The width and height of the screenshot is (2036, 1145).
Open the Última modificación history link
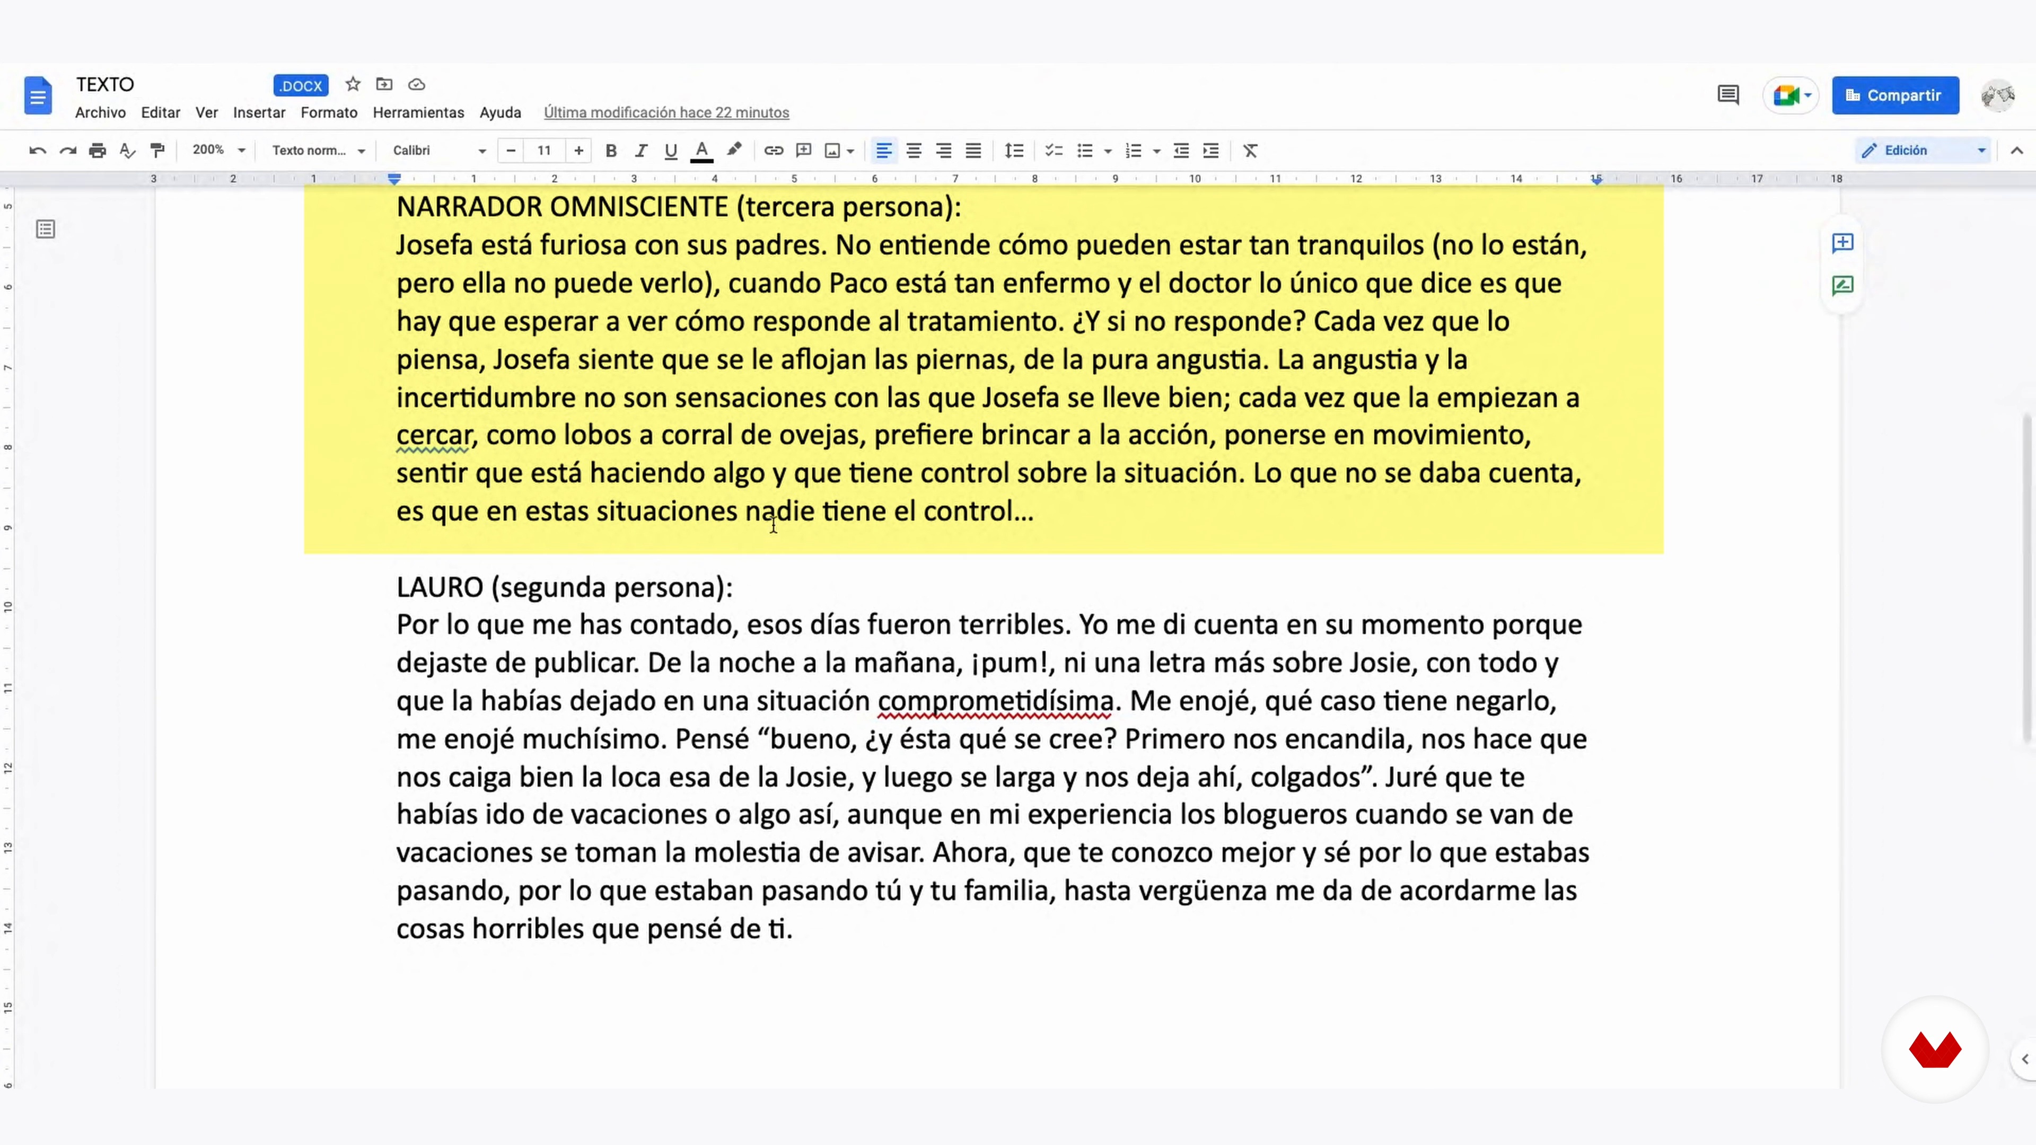pyautogui.click(x=666, y=112)
